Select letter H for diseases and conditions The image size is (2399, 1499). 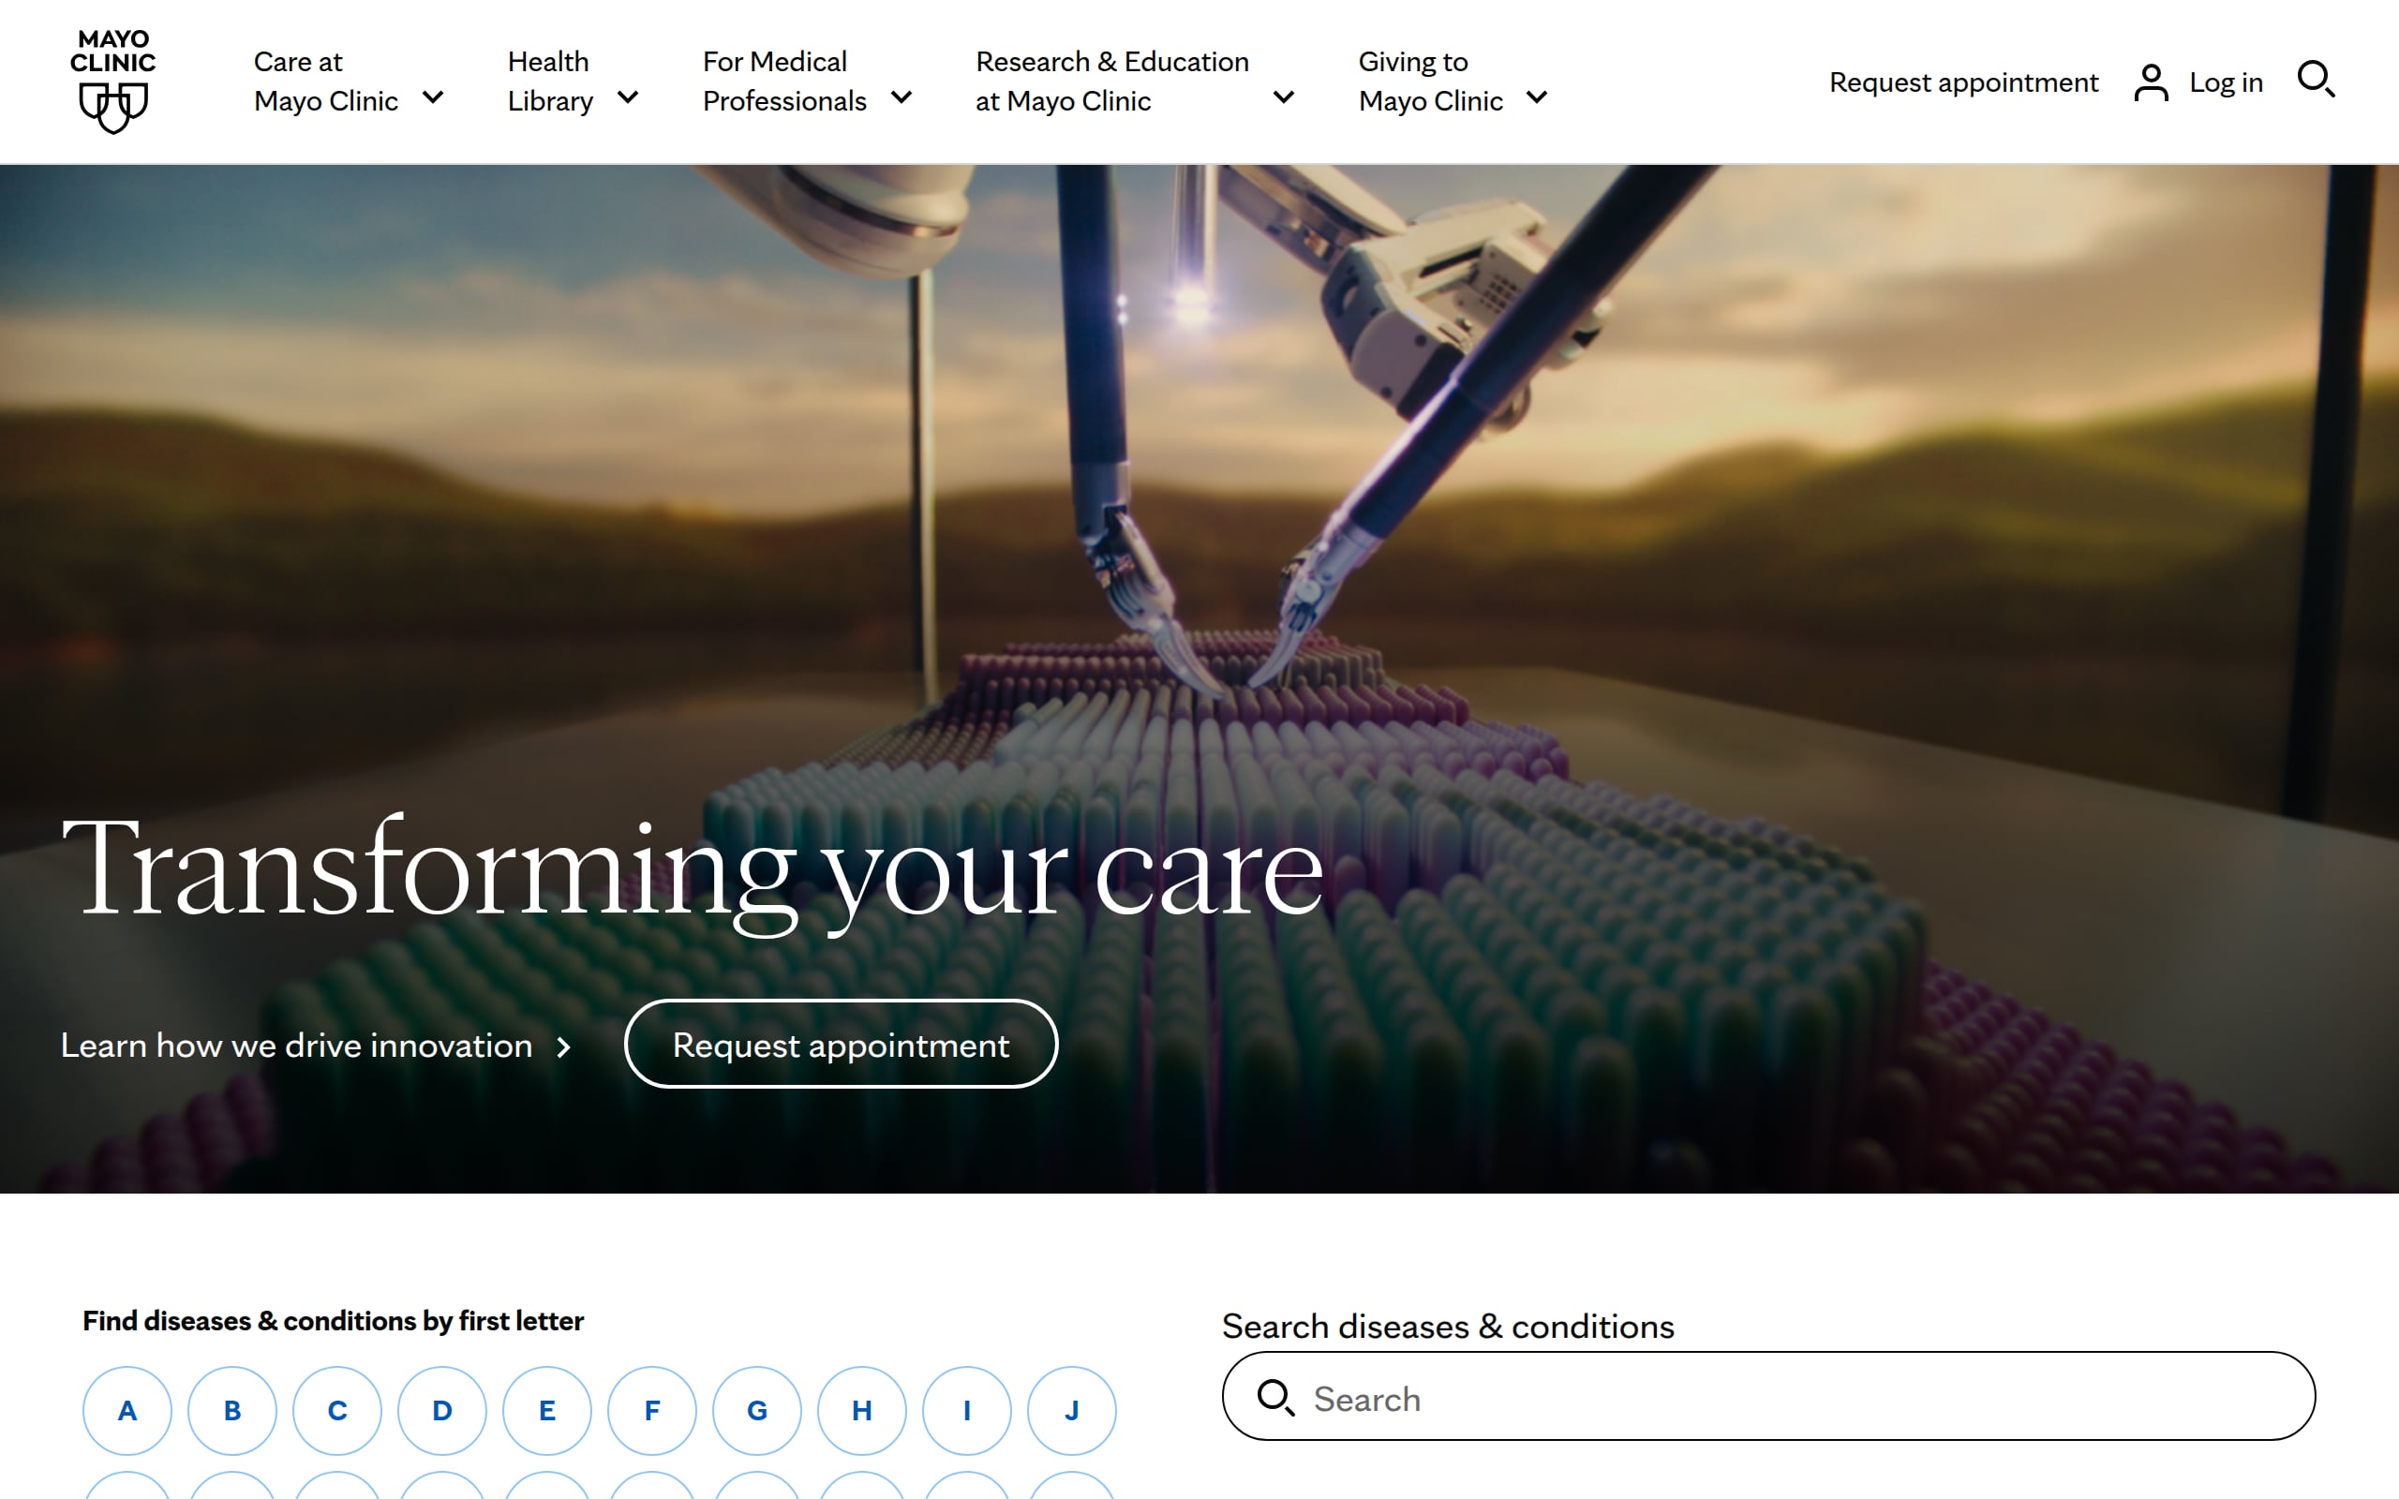pyautogui.click(x=861, y=1411)
